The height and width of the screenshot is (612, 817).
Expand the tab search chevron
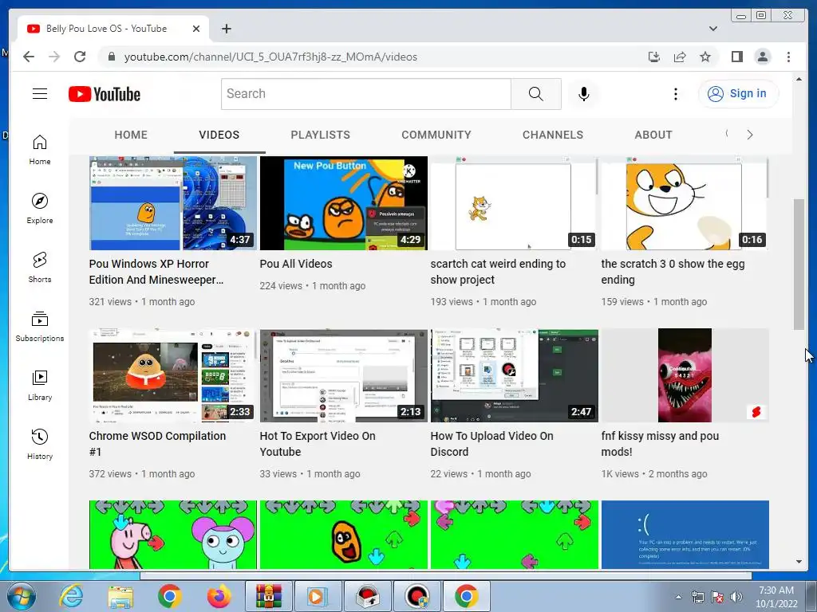click(712, 29)
